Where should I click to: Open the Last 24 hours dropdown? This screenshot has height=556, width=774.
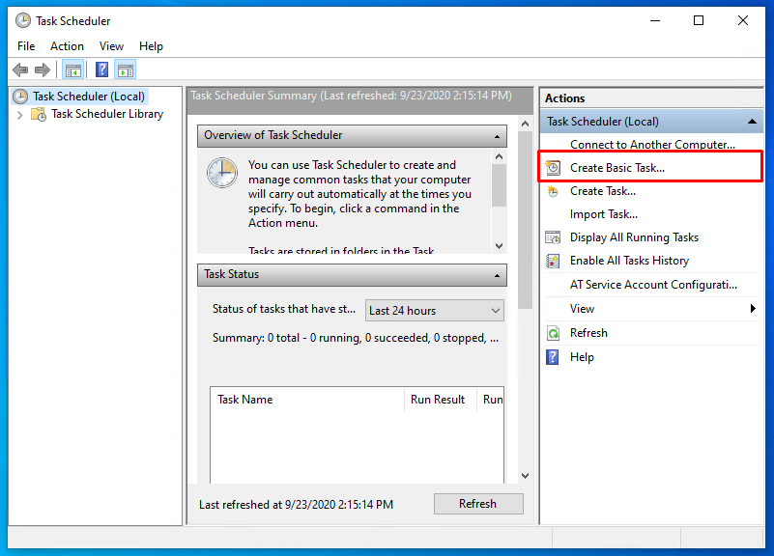click(x=435, y=311)
